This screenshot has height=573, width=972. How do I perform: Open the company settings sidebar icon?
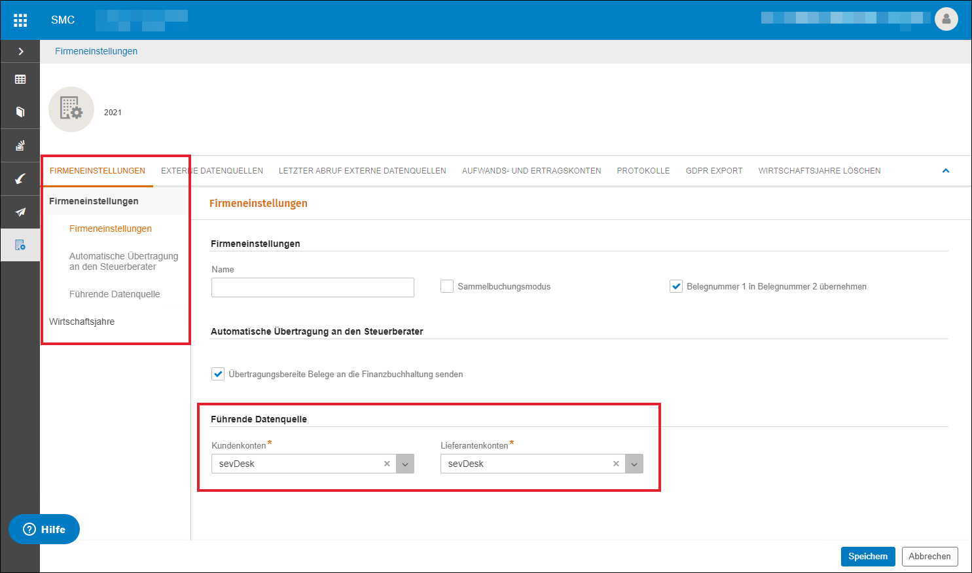coord(20,245)
